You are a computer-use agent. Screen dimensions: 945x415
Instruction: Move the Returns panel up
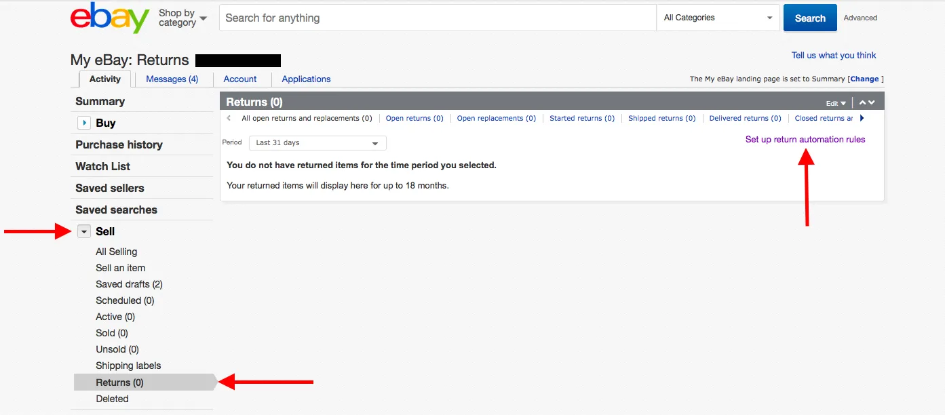862,102
